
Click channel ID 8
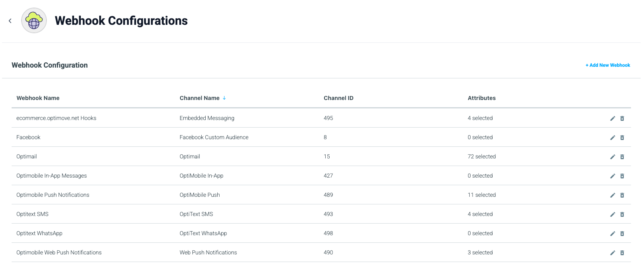(325, 137)
